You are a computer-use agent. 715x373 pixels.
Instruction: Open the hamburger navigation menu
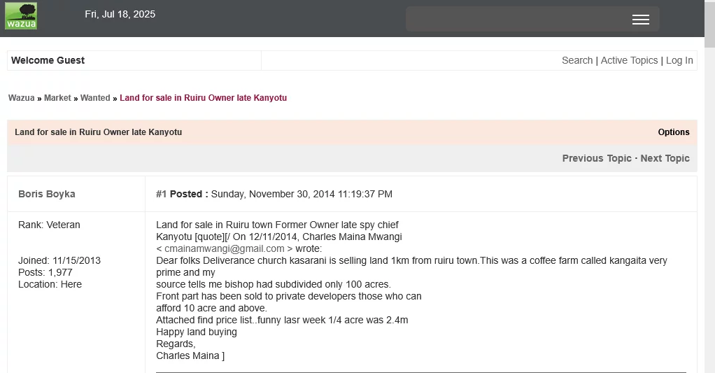640,20
